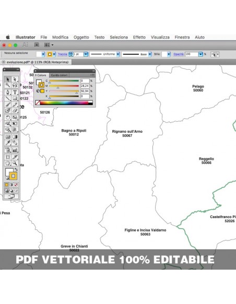Select the Direct Selection tool

click(15, 79)
